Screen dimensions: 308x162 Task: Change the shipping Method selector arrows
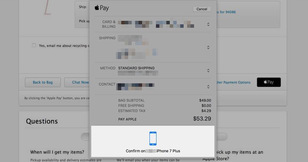click(208, 71)
